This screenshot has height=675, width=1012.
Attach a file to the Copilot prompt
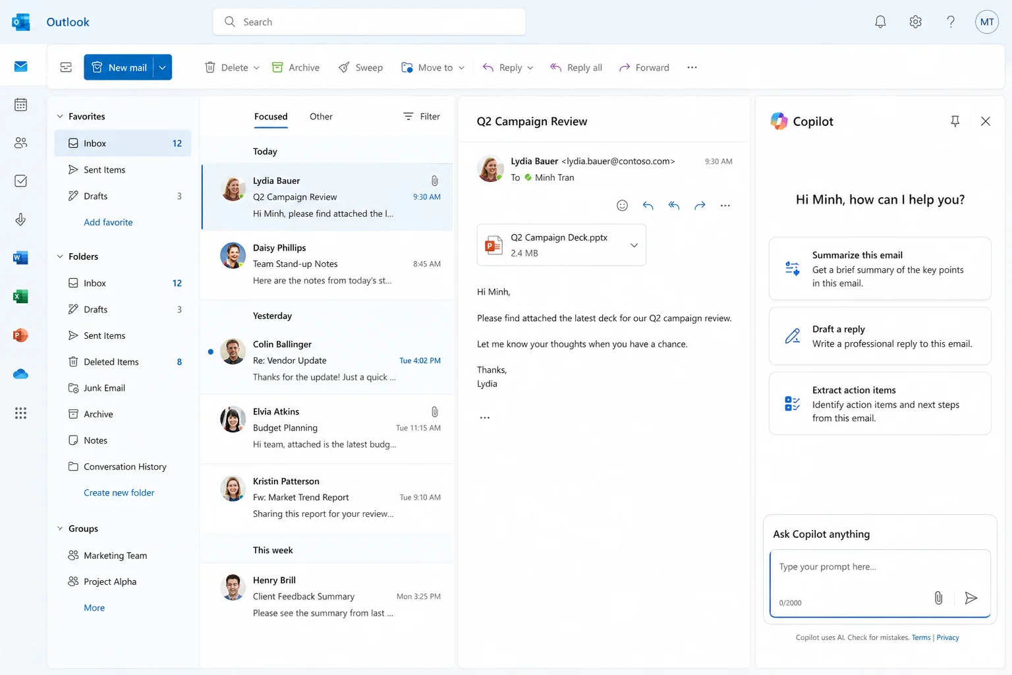938,598
